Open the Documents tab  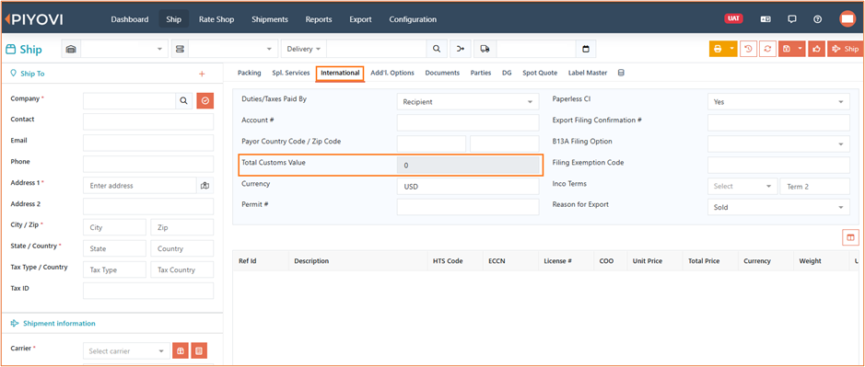[442, 73]
